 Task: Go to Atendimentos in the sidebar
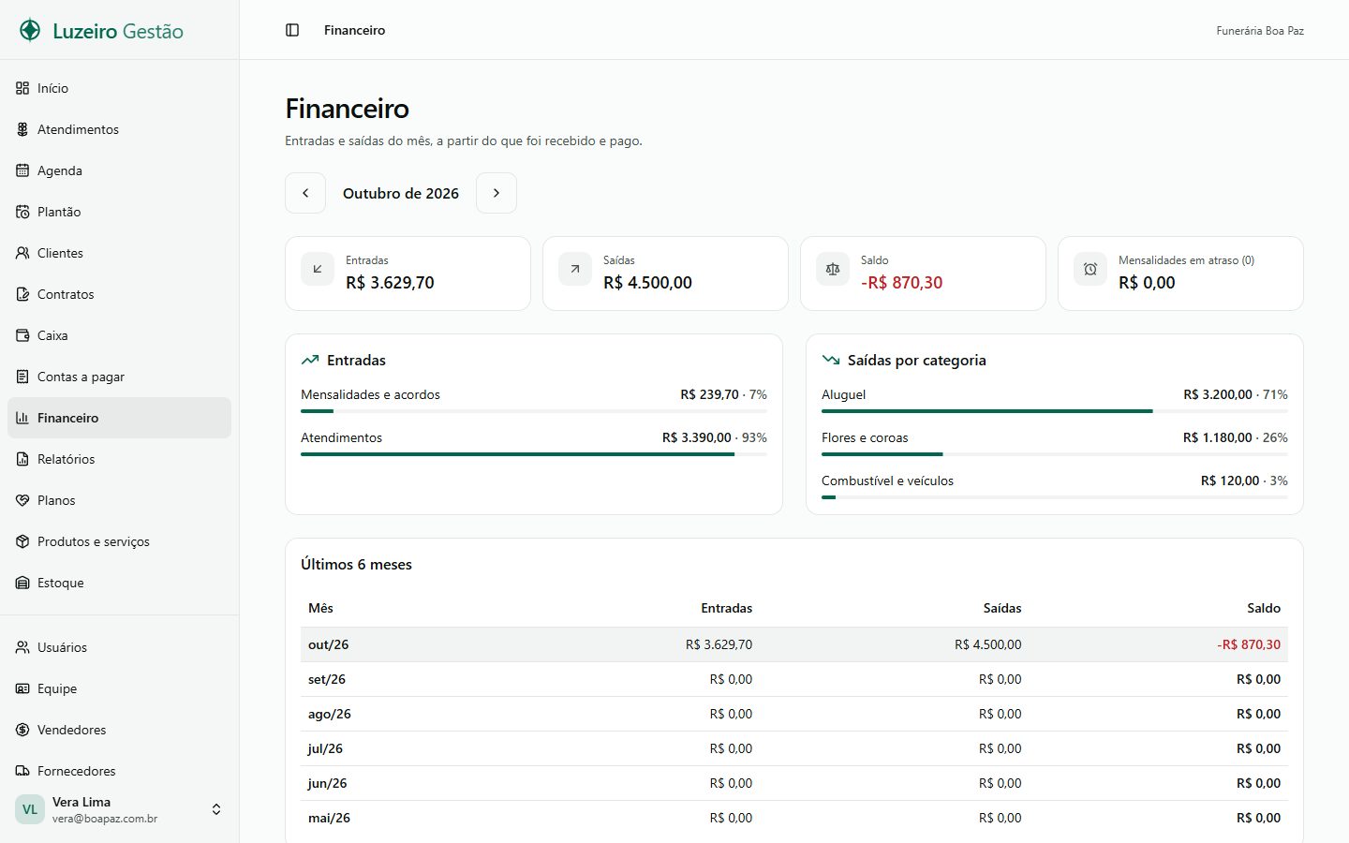(x=119, y=129)
